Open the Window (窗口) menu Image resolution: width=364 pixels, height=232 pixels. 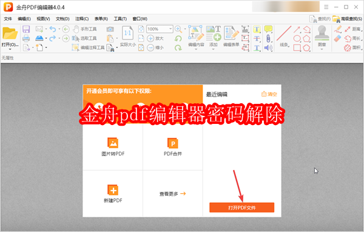tap(140, 19)
